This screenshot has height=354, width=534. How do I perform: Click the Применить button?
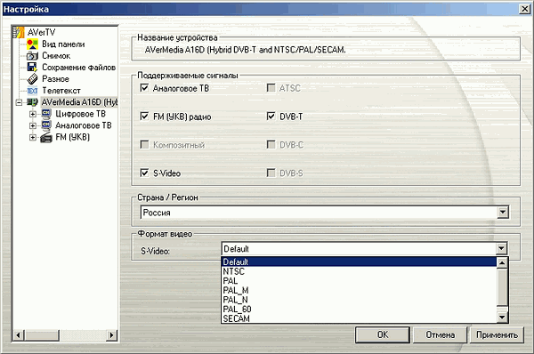click(497, 335)
